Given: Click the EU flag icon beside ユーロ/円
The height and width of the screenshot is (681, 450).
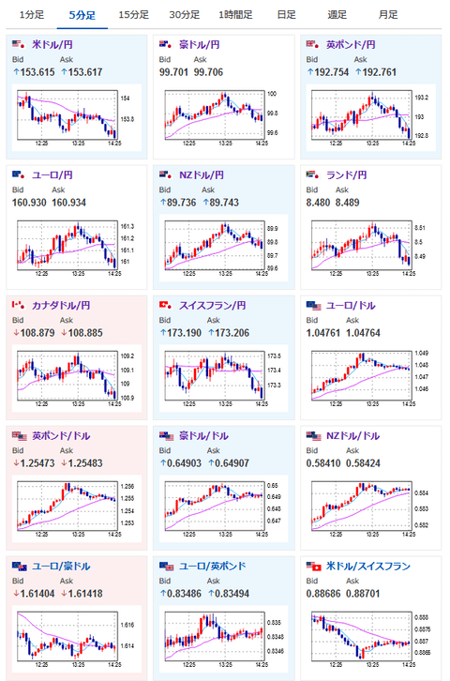Looking at the screenshot, I should coord(19,174).
